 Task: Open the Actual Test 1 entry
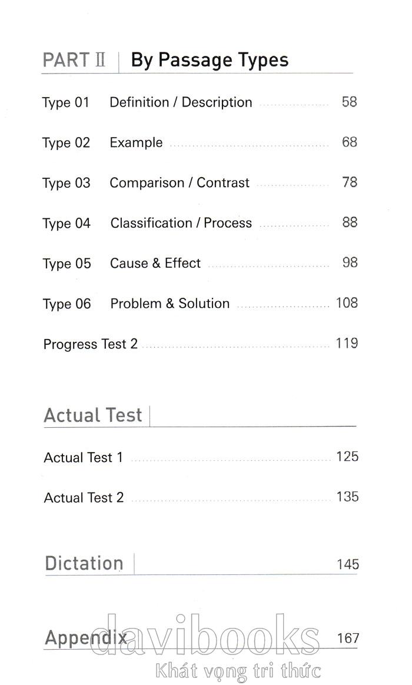coord(84,457)
